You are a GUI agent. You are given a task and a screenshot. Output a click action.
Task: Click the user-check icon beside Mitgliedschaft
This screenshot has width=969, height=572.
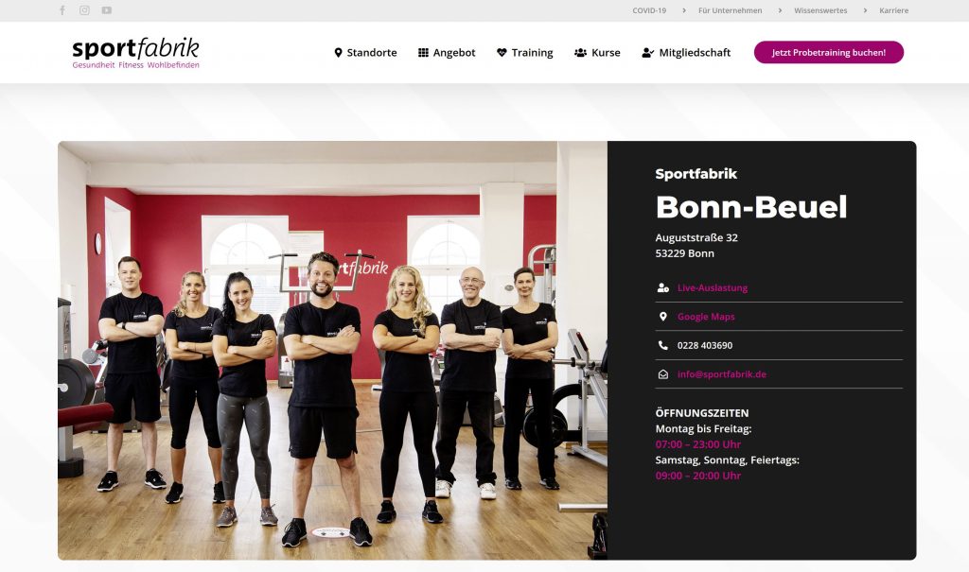647,53
